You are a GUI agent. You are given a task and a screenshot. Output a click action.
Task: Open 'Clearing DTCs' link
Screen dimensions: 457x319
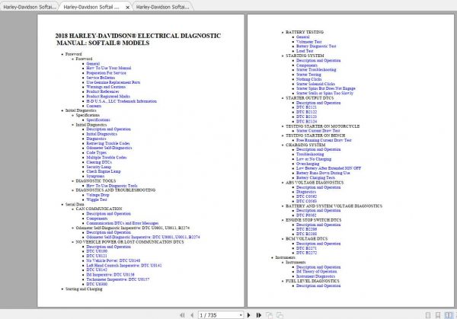point(99,162)
